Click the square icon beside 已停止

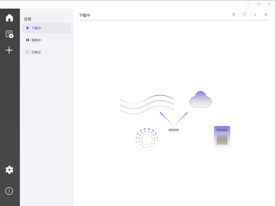point(28,52)
